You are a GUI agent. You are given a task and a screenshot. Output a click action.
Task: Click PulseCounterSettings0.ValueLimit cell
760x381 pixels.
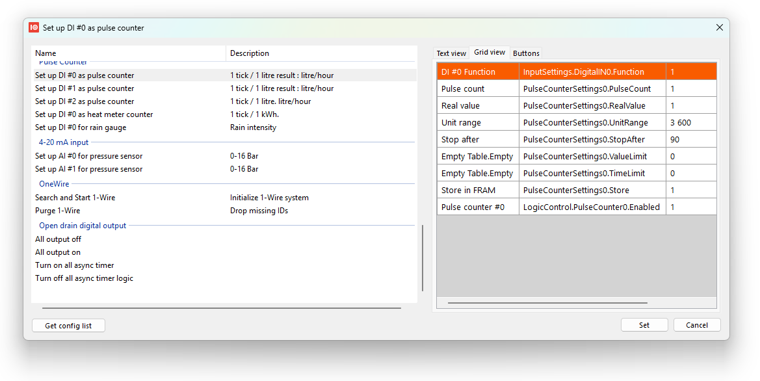coord(592,157)
